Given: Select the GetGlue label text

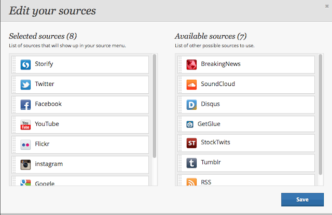Looking at the screenshot, I should [x=209, y=124].
